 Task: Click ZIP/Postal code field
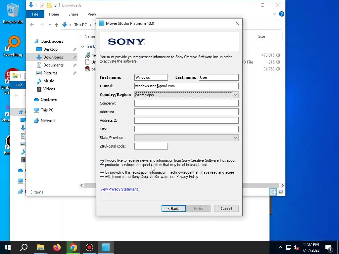(x=151, y=146)
